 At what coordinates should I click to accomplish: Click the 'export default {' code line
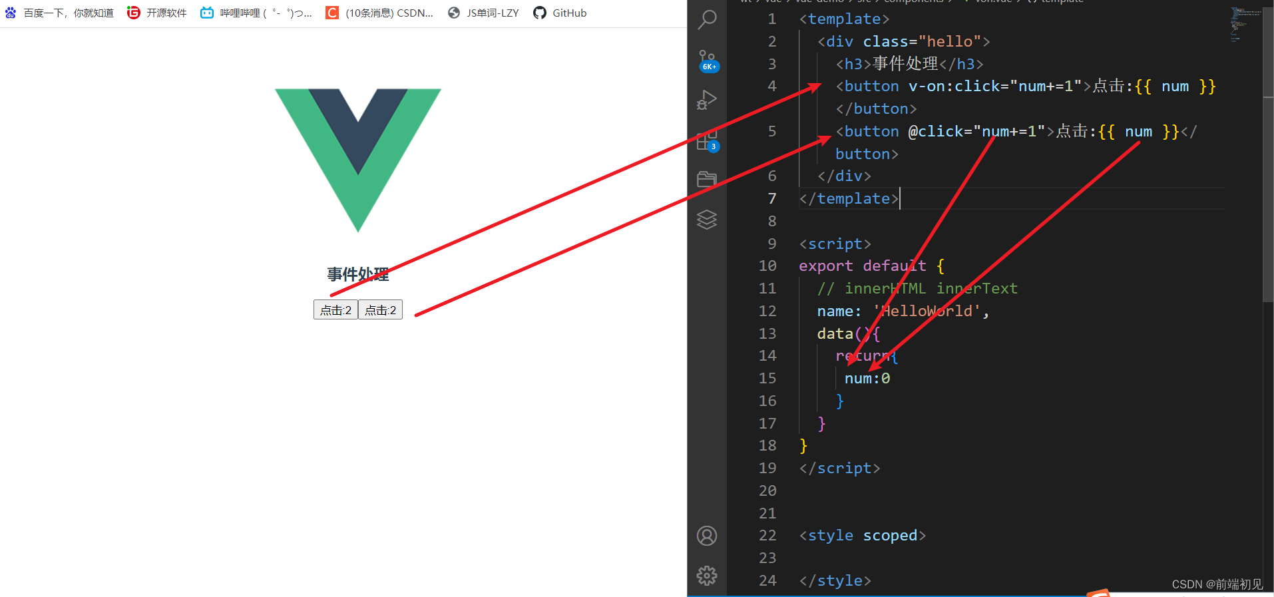[871, 266]
